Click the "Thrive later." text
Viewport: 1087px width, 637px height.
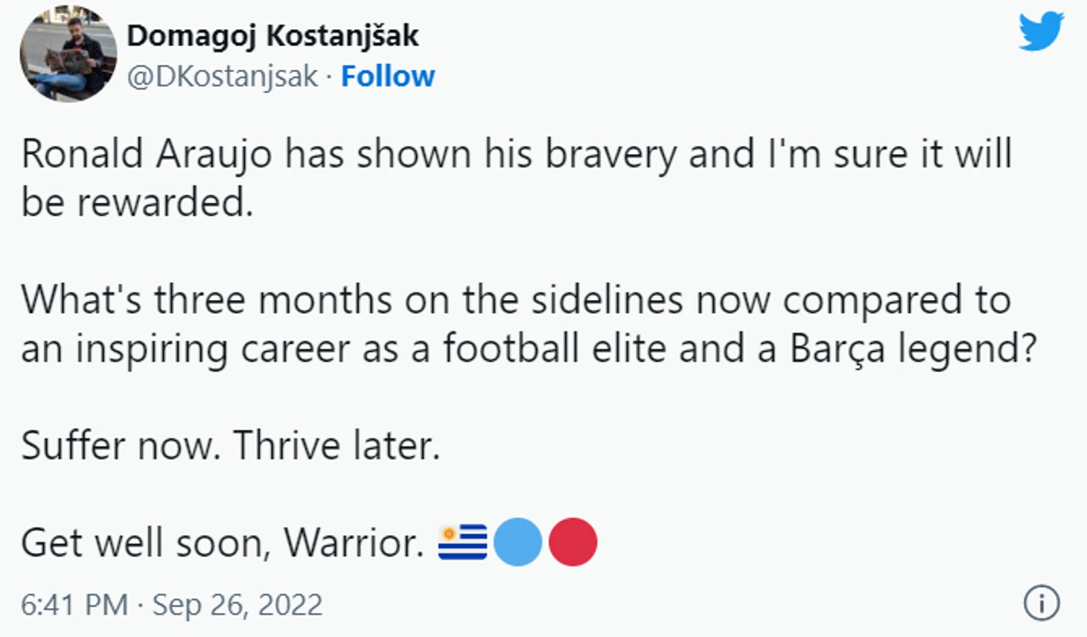pos(337,446)
